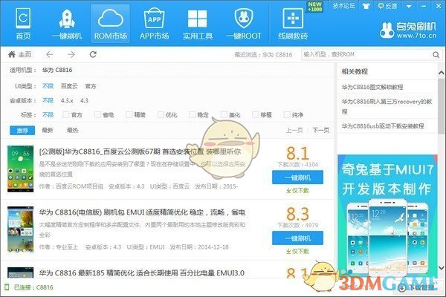Go to 下一页 next page
The height and width of the screenshot is (297, 446).
[321, 130]
